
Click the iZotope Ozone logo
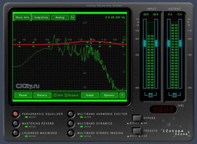[x=176, y=132]
